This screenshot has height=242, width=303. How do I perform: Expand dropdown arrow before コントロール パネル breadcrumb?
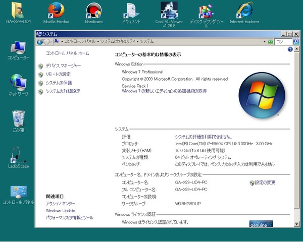62,41
